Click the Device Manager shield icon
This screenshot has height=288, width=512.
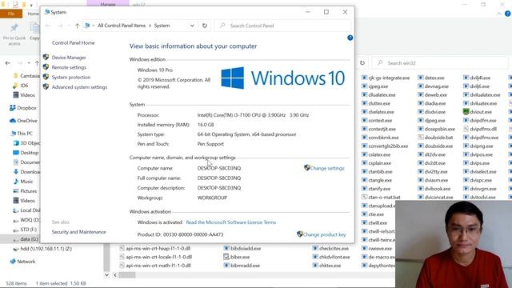click(x=46, y=57)
